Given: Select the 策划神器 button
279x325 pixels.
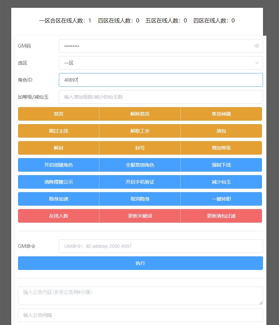Looking at the screenshot, I should coord(221,114).
